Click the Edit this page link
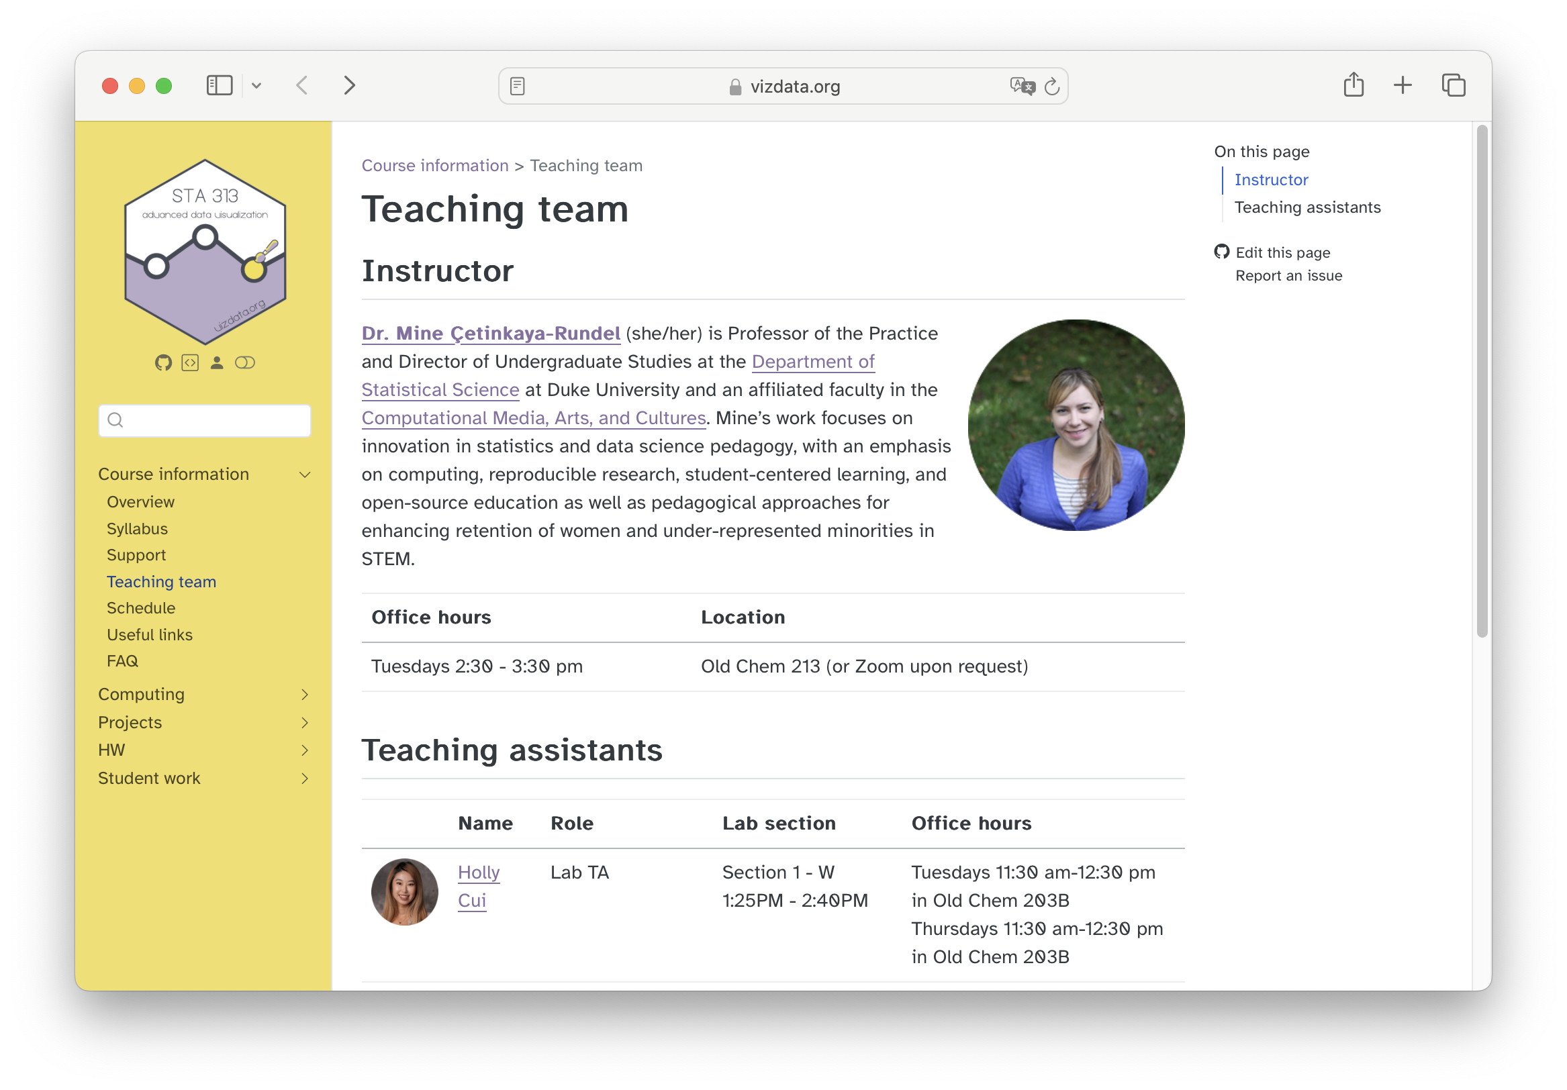This screenshot has height=1090, width=1567. [x=1282, y=253]
